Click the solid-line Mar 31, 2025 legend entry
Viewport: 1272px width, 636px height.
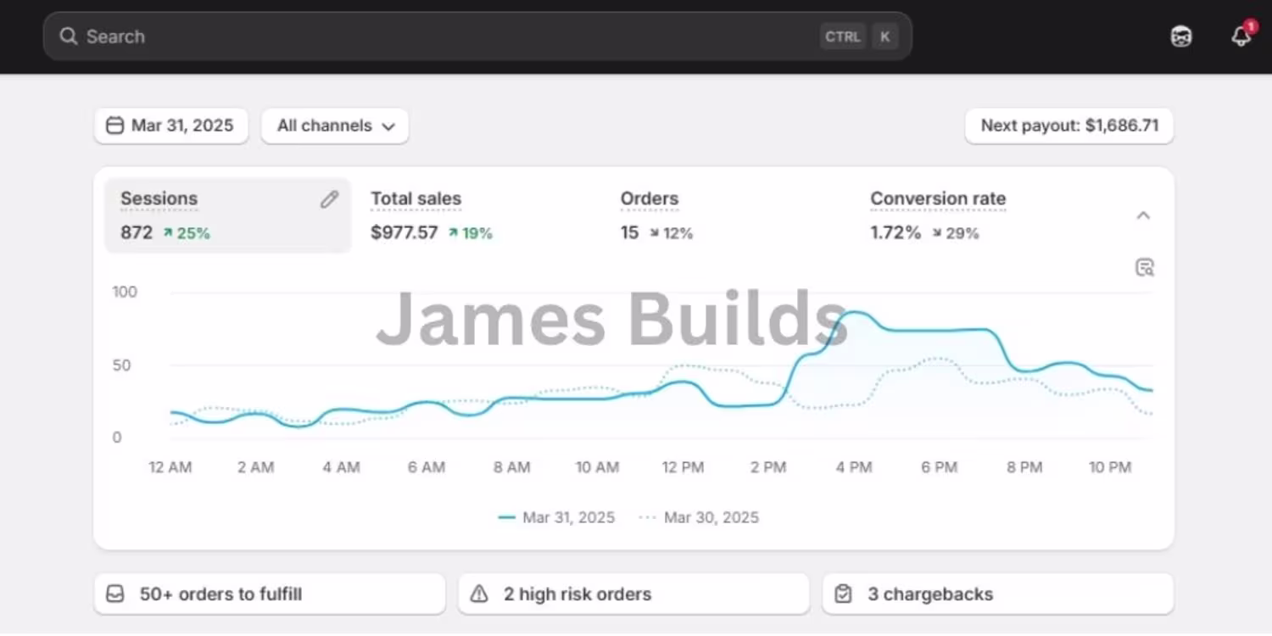click(x=557, y=517)
